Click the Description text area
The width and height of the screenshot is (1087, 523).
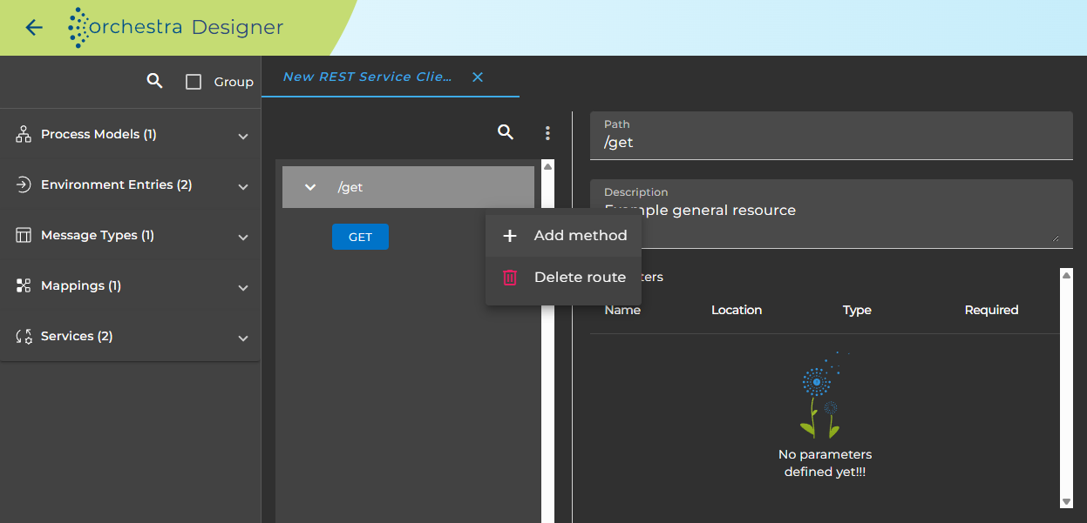pos(832,214)
